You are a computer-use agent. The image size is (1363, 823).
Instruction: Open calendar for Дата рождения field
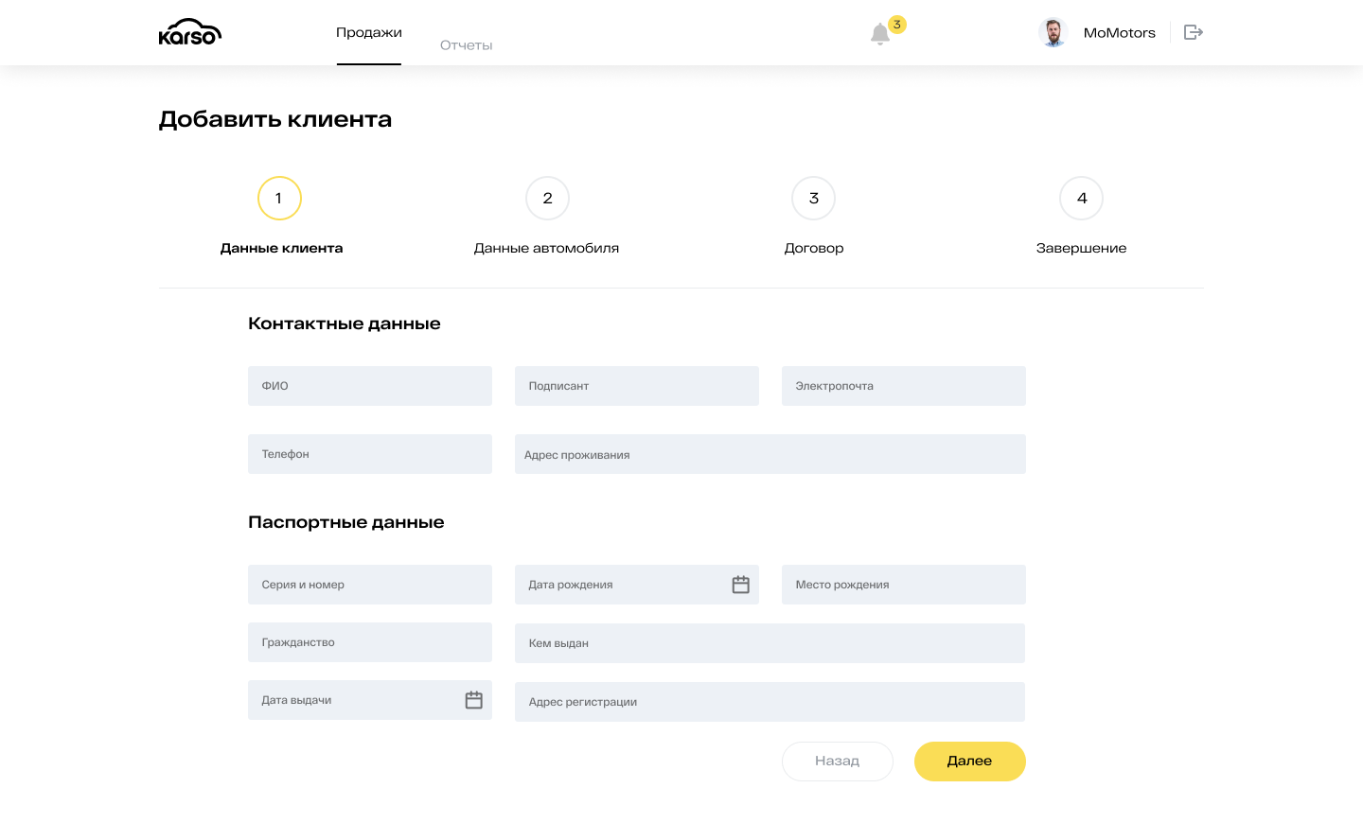tap(740, 585)
